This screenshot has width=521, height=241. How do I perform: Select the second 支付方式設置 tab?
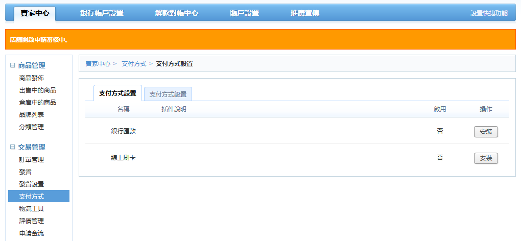pos(168,94)
